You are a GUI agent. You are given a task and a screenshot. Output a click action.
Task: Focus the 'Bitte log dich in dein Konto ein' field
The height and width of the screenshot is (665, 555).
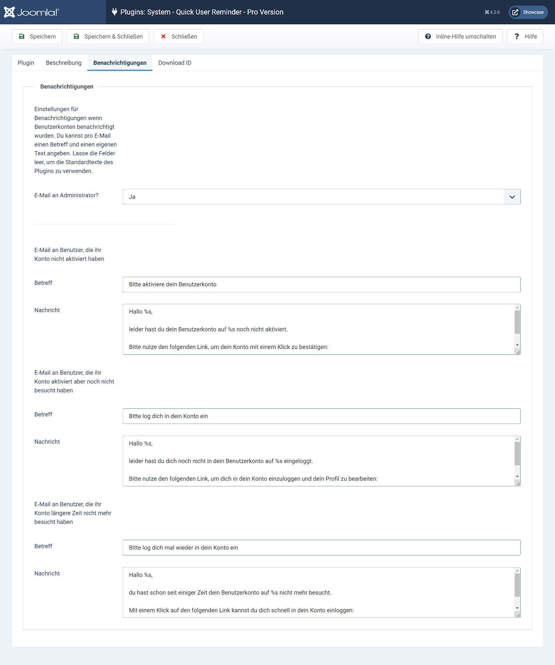(321, 416)
